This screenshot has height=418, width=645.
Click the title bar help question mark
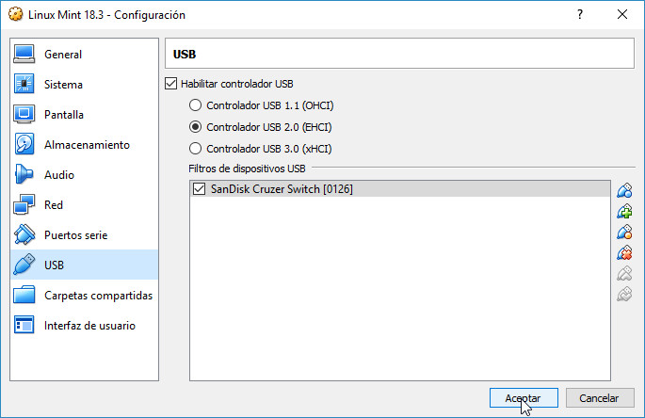578,15
